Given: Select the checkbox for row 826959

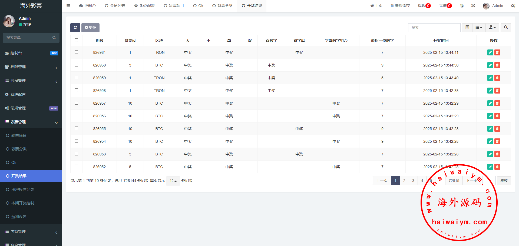Looking at the screenshot, I should coord(76,78).
